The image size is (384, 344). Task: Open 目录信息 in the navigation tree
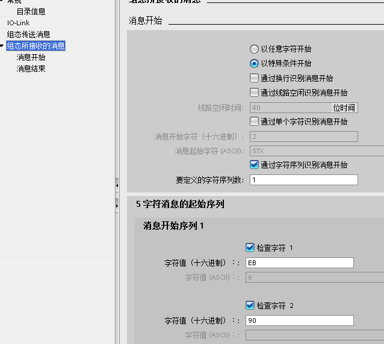coord(31,11)
